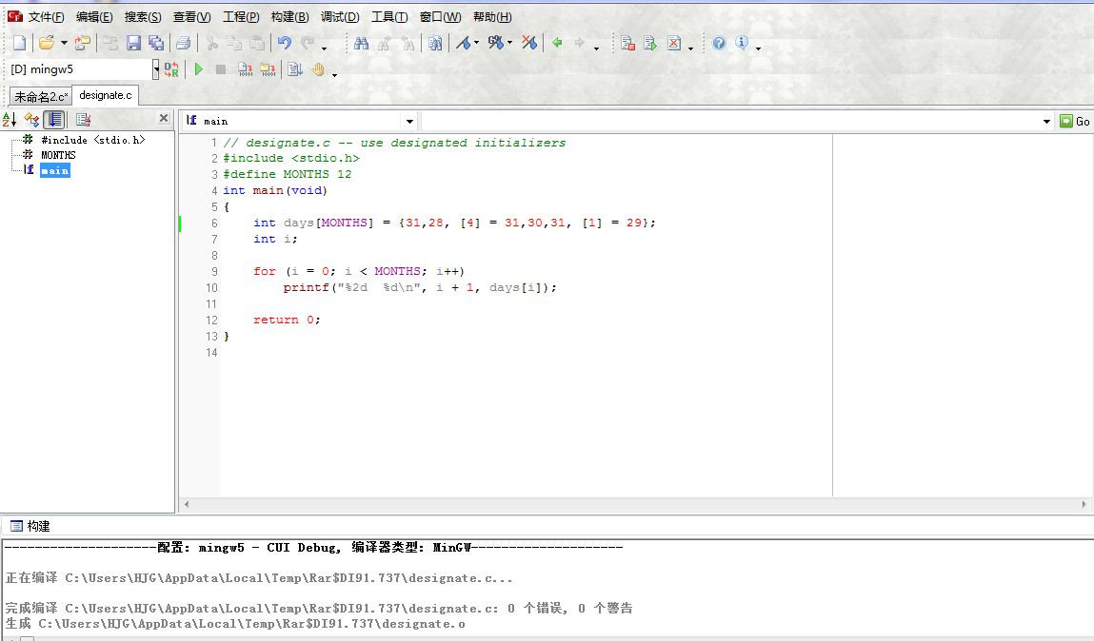Toggle the highlighted sort-by-position button in symbol panel

pyautogui.click(x=55, y=119)
